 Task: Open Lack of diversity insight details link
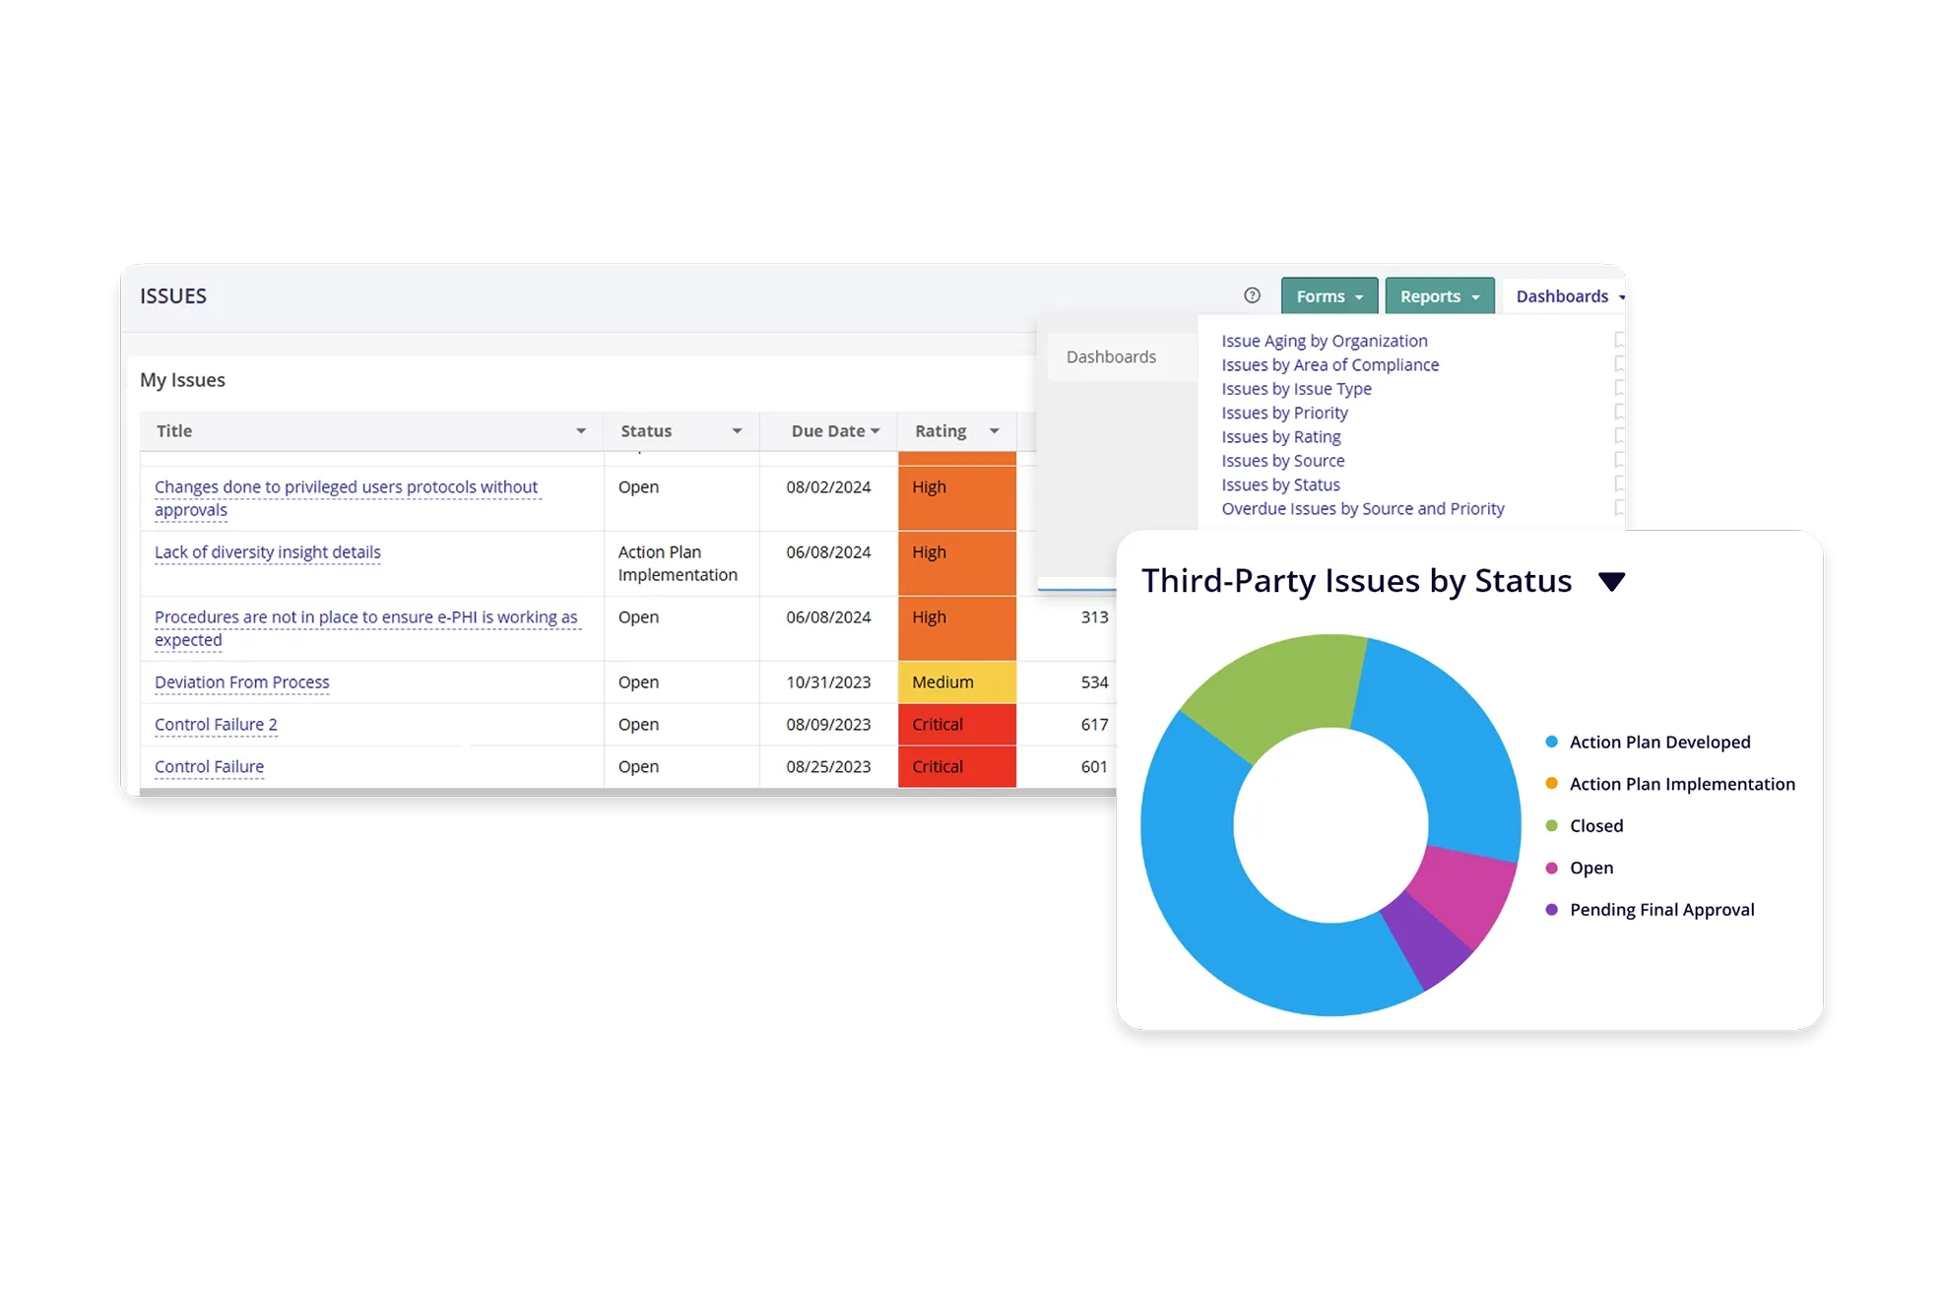[x=267, y=551]
